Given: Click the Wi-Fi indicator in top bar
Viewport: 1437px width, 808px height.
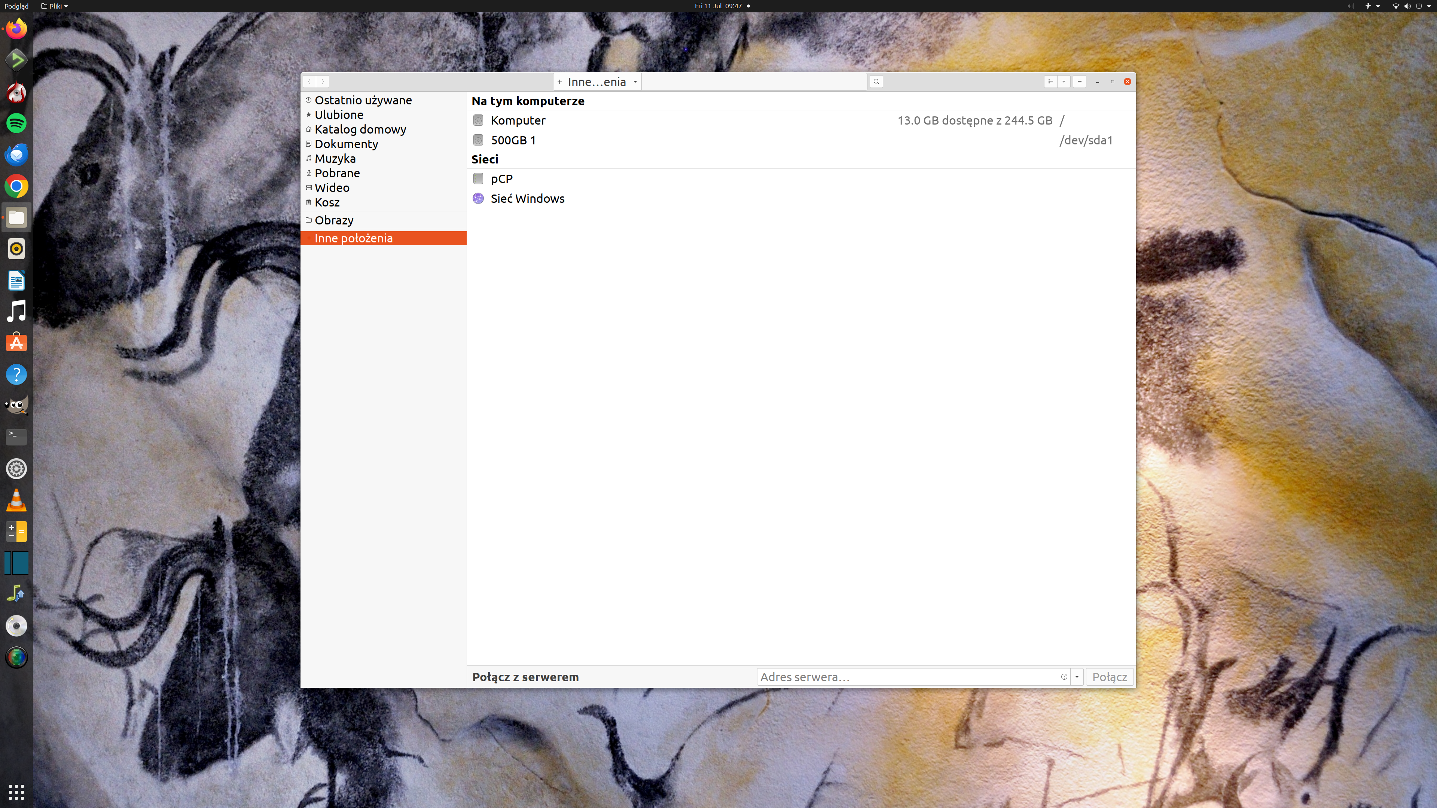Looking at the screenshot, I should click(x=1396, y=6).
